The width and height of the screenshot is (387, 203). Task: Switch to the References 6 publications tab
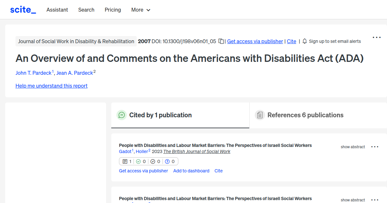point(305,115)
